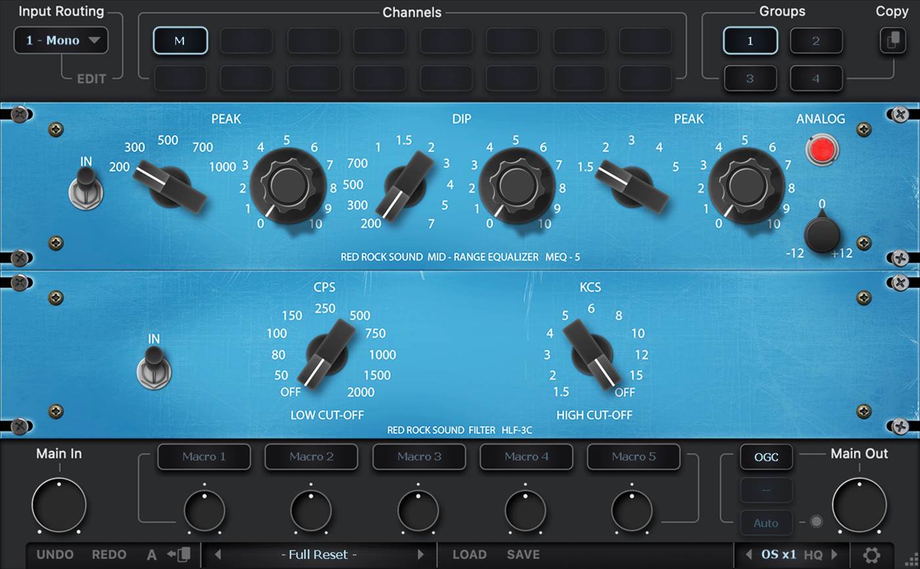Increase oversampling with right arrow
The image size is (920, 569).
point(835,555)
